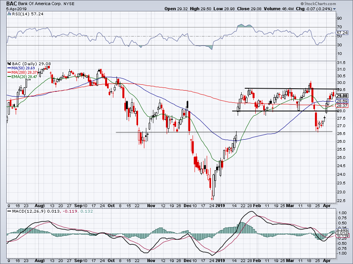Viewport: 353px width, 264px height.
Task: Click the -0.07 (-0.24%) change value
Action: [x=319, y=9]
